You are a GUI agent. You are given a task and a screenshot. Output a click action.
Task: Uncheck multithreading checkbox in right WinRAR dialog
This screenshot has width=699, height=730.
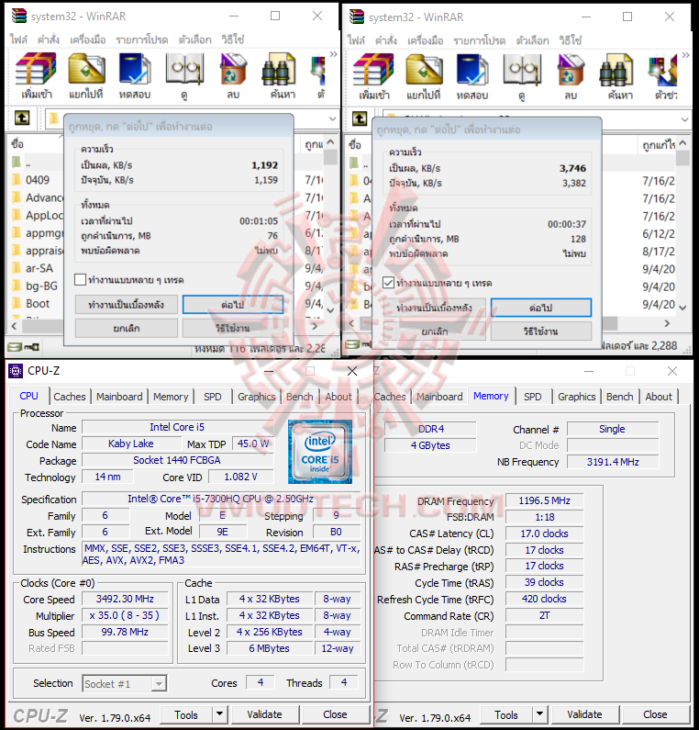coord(388,283)
